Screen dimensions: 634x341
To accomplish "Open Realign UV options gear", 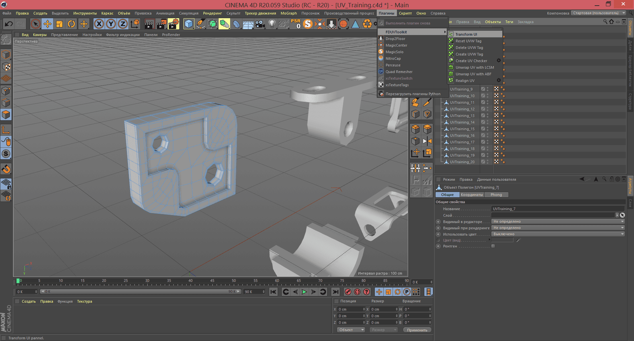I will tap(499, 80).
